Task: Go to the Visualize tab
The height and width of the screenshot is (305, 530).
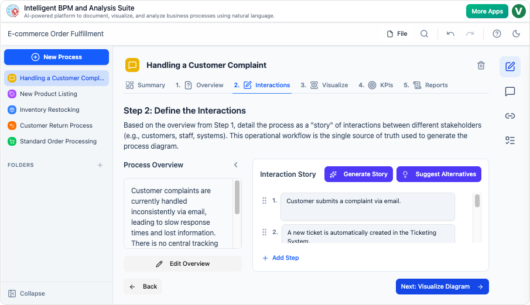Action: (x=324, y=85)
